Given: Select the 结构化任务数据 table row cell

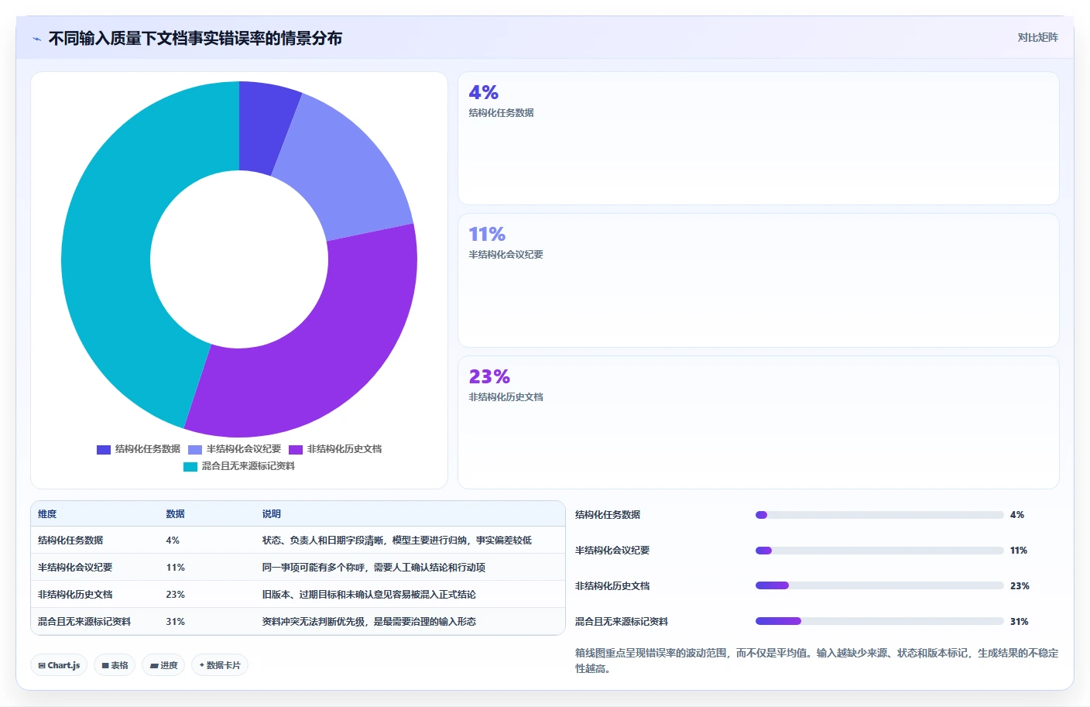Looking at the screenshot, I should pos(70,541).
